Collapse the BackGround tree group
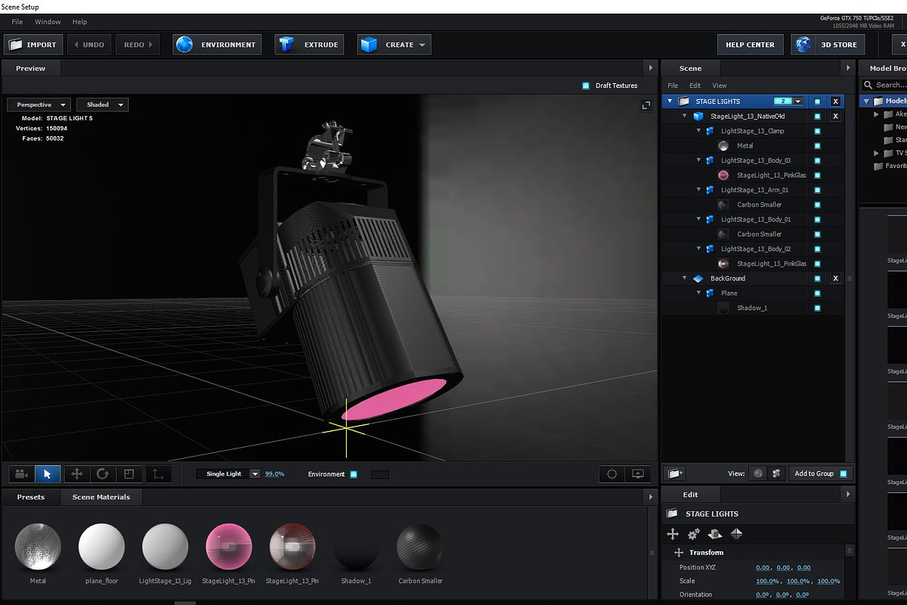The image size is (907, 605). coord(685,278)
